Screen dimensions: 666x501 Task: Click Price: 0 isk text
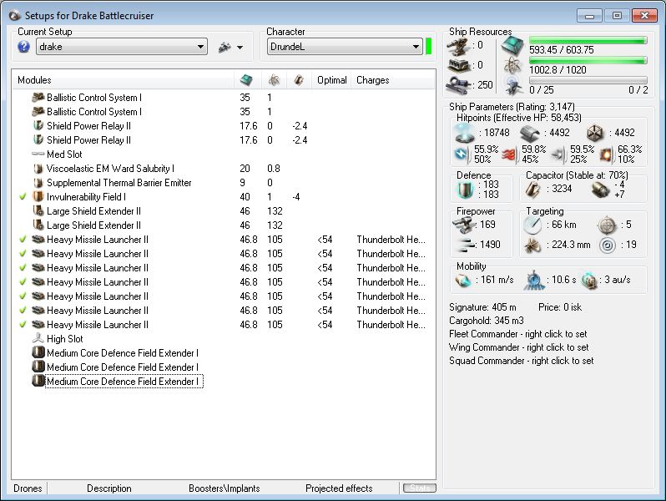click(x=560, y=307)
